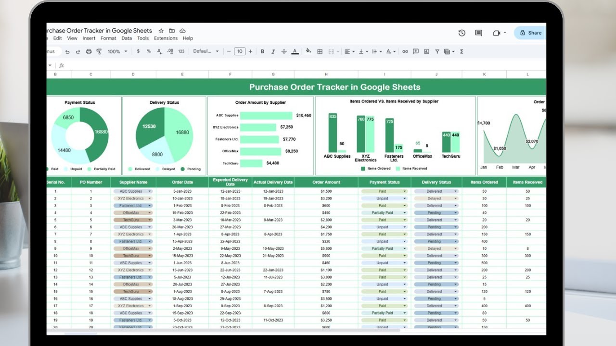
Task: Open Pending delivery dropdown in serial row 6
Action: coord(456,227)
